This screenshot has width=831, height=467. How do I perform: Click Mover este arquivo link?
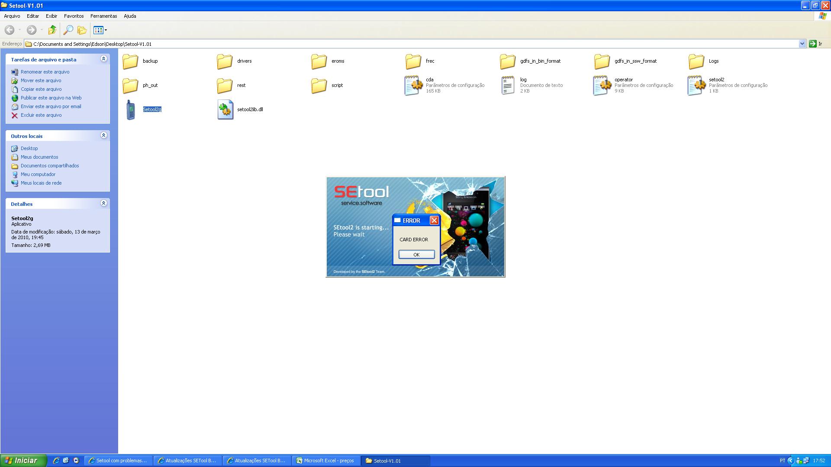click(x=41, y=80)
